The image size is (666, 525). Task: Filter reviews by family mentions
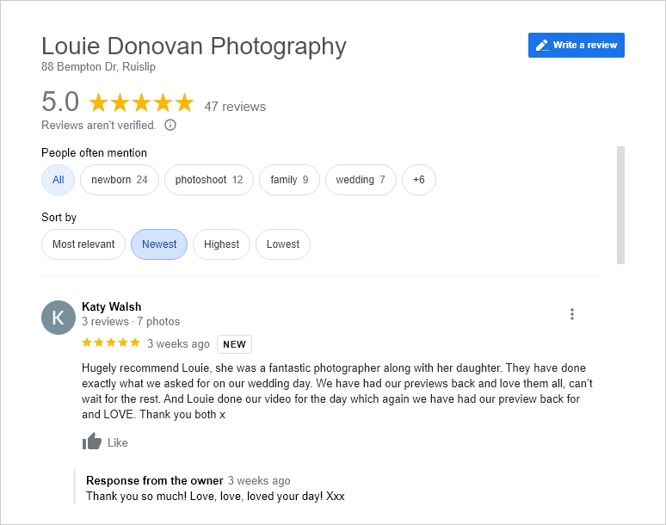pos(289,180)
